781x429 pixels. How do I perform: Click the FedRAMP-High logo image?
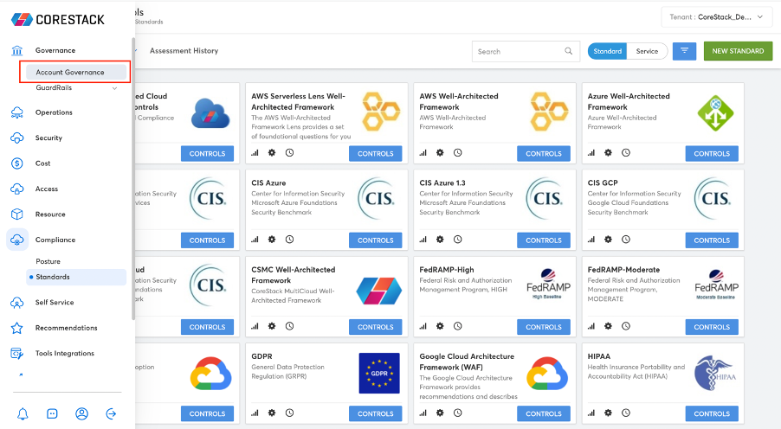[x=547, y=285]
